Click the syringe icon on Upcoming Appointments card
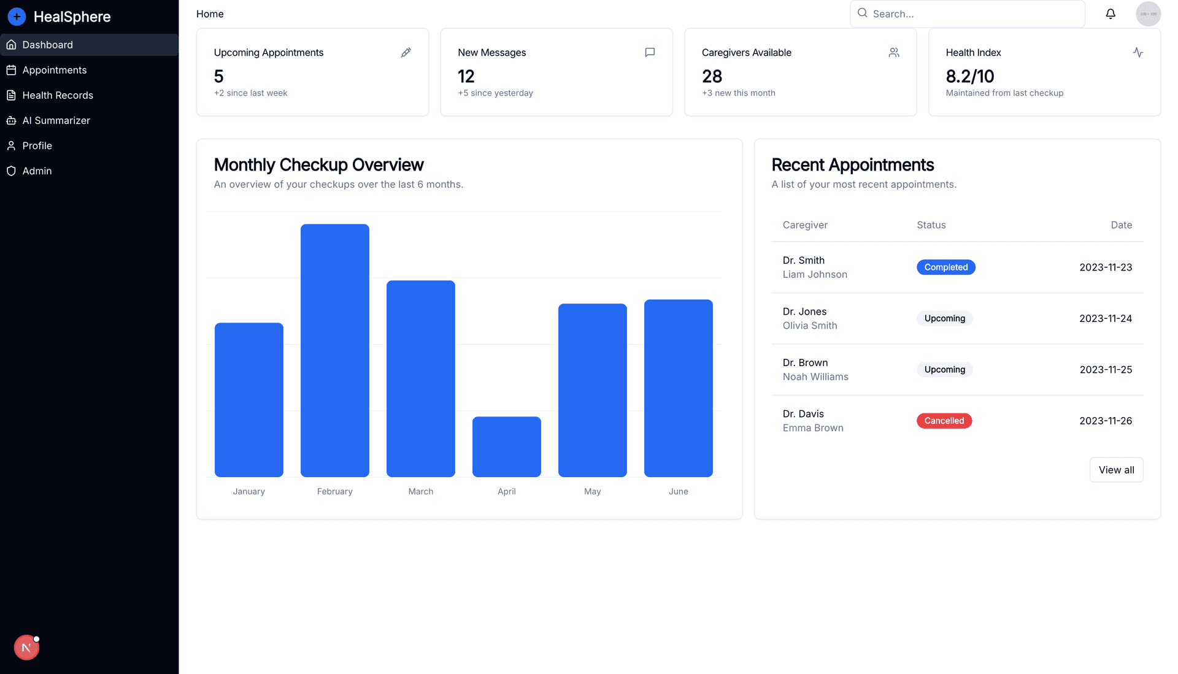The image size is (1178, 674). pyautogui.click(x=406, y=53)
